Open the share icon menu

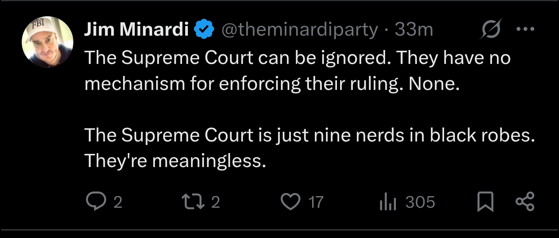[x=525, y=202]
